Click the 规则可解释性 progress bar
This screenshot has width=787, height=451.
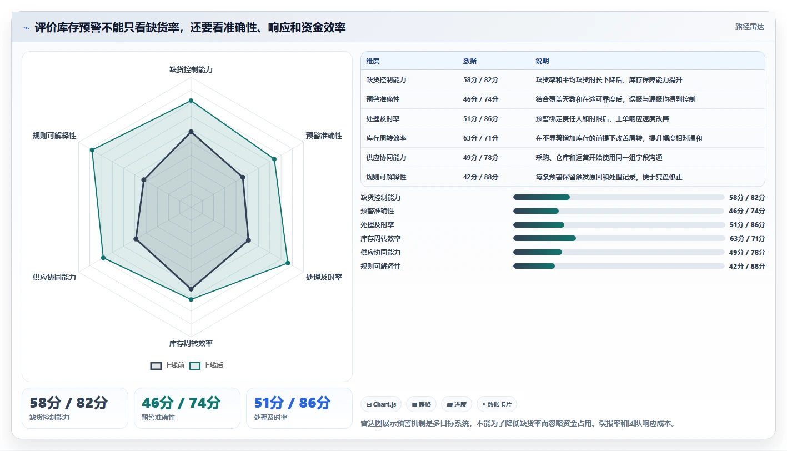(619, 267)
